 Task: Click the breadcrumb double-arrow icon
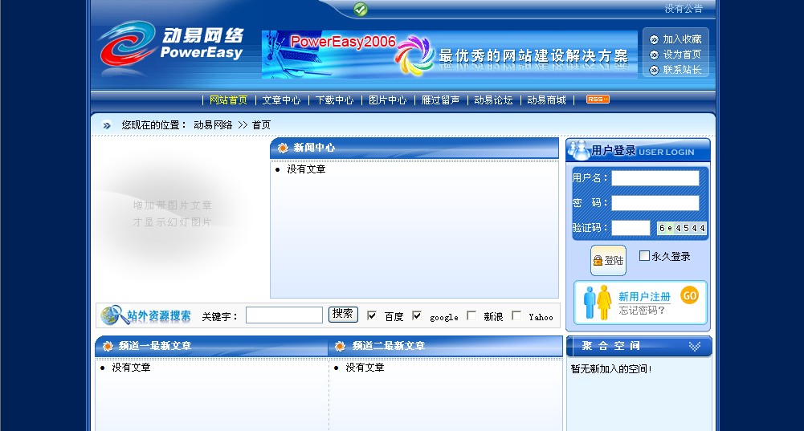[x=107, y=125]
